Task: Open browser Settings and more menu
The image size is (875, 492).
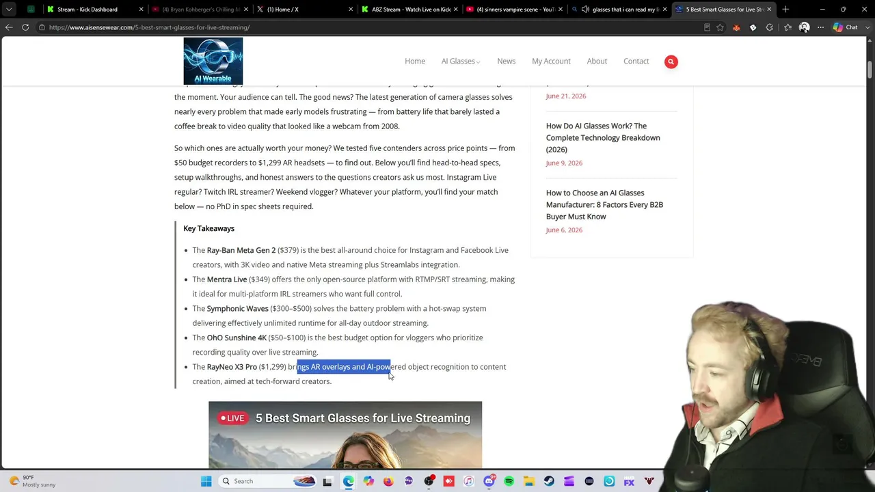Action: [x=820, y=27]
